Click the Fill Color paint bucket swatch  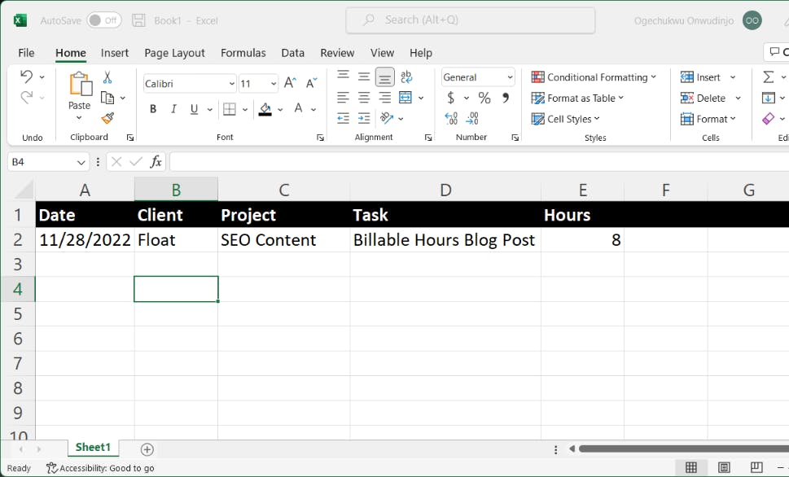[265, 109]
